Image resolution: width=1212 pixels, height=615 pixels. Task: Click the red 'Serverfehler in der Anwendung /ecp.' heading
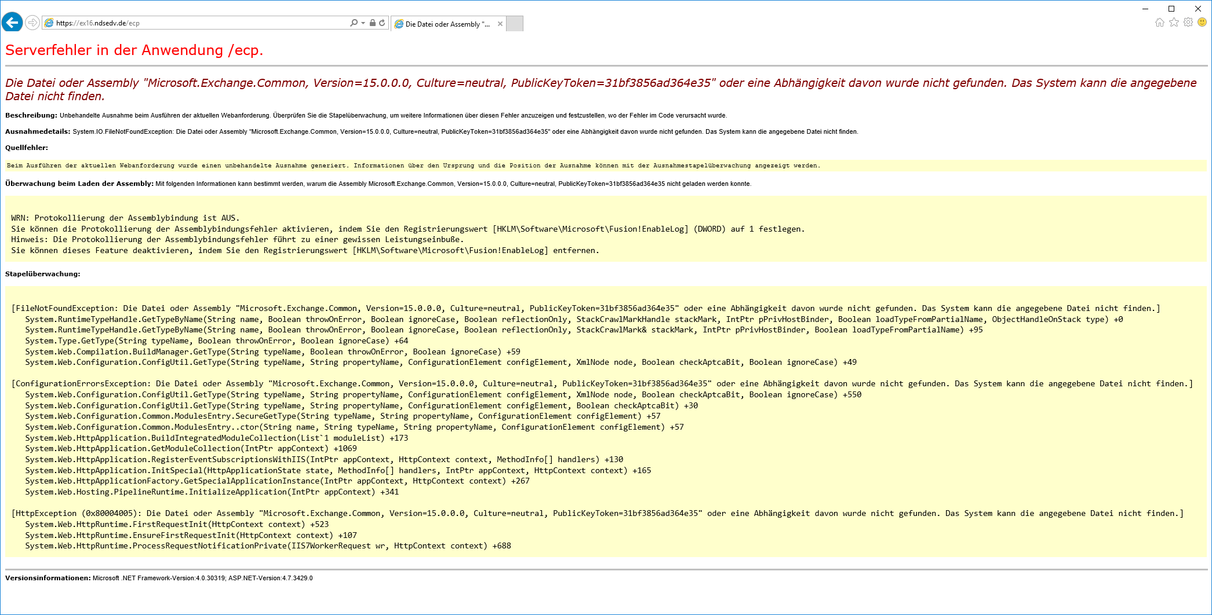tap(134, 50)
